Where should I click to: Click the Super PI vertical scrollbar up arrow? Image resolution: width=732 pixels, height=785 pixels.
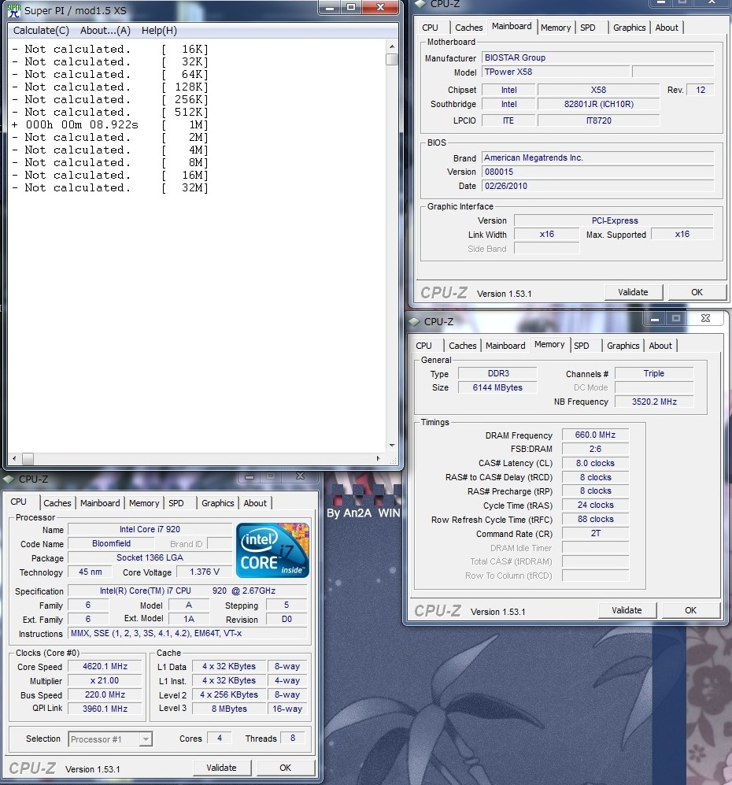(x=392, y=46)
